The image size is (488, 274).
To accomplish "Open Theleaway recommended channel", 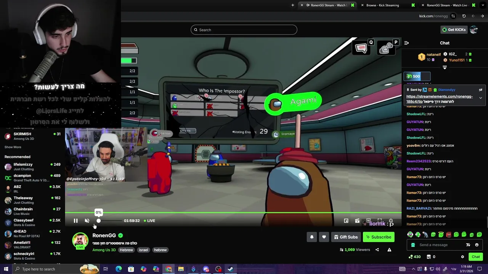I will click(32, 200).
